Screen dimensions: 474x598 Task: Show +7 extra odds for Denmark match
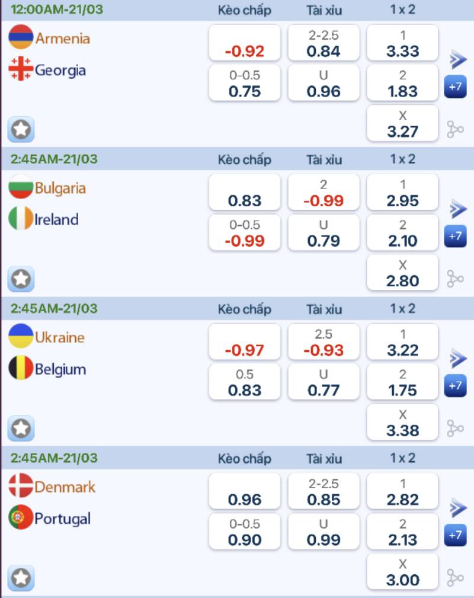click(x=455, y=535)
